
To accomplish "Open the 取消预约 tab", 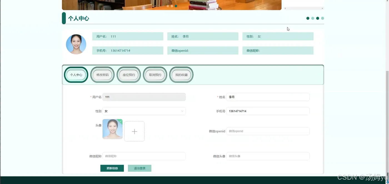I will pos(155,75).
